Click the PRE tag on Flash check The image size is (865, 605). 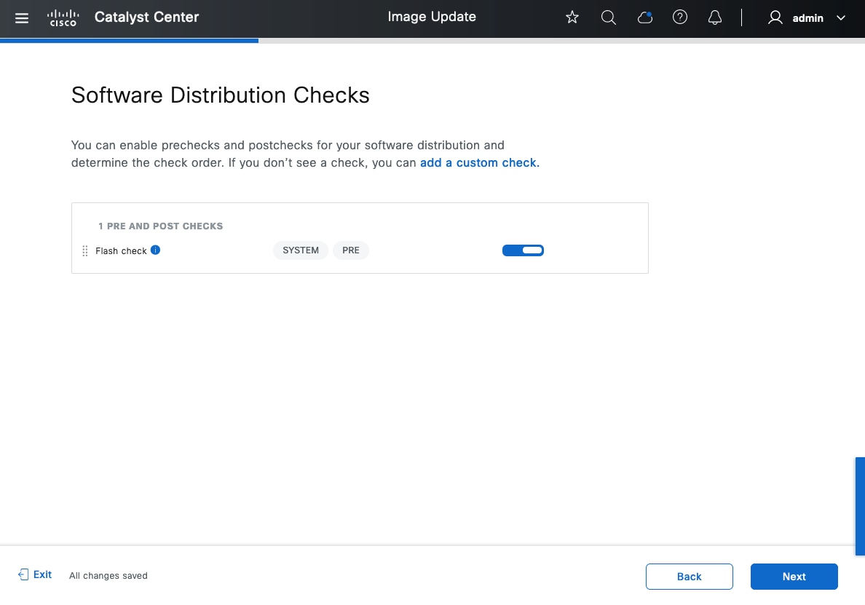351,250
